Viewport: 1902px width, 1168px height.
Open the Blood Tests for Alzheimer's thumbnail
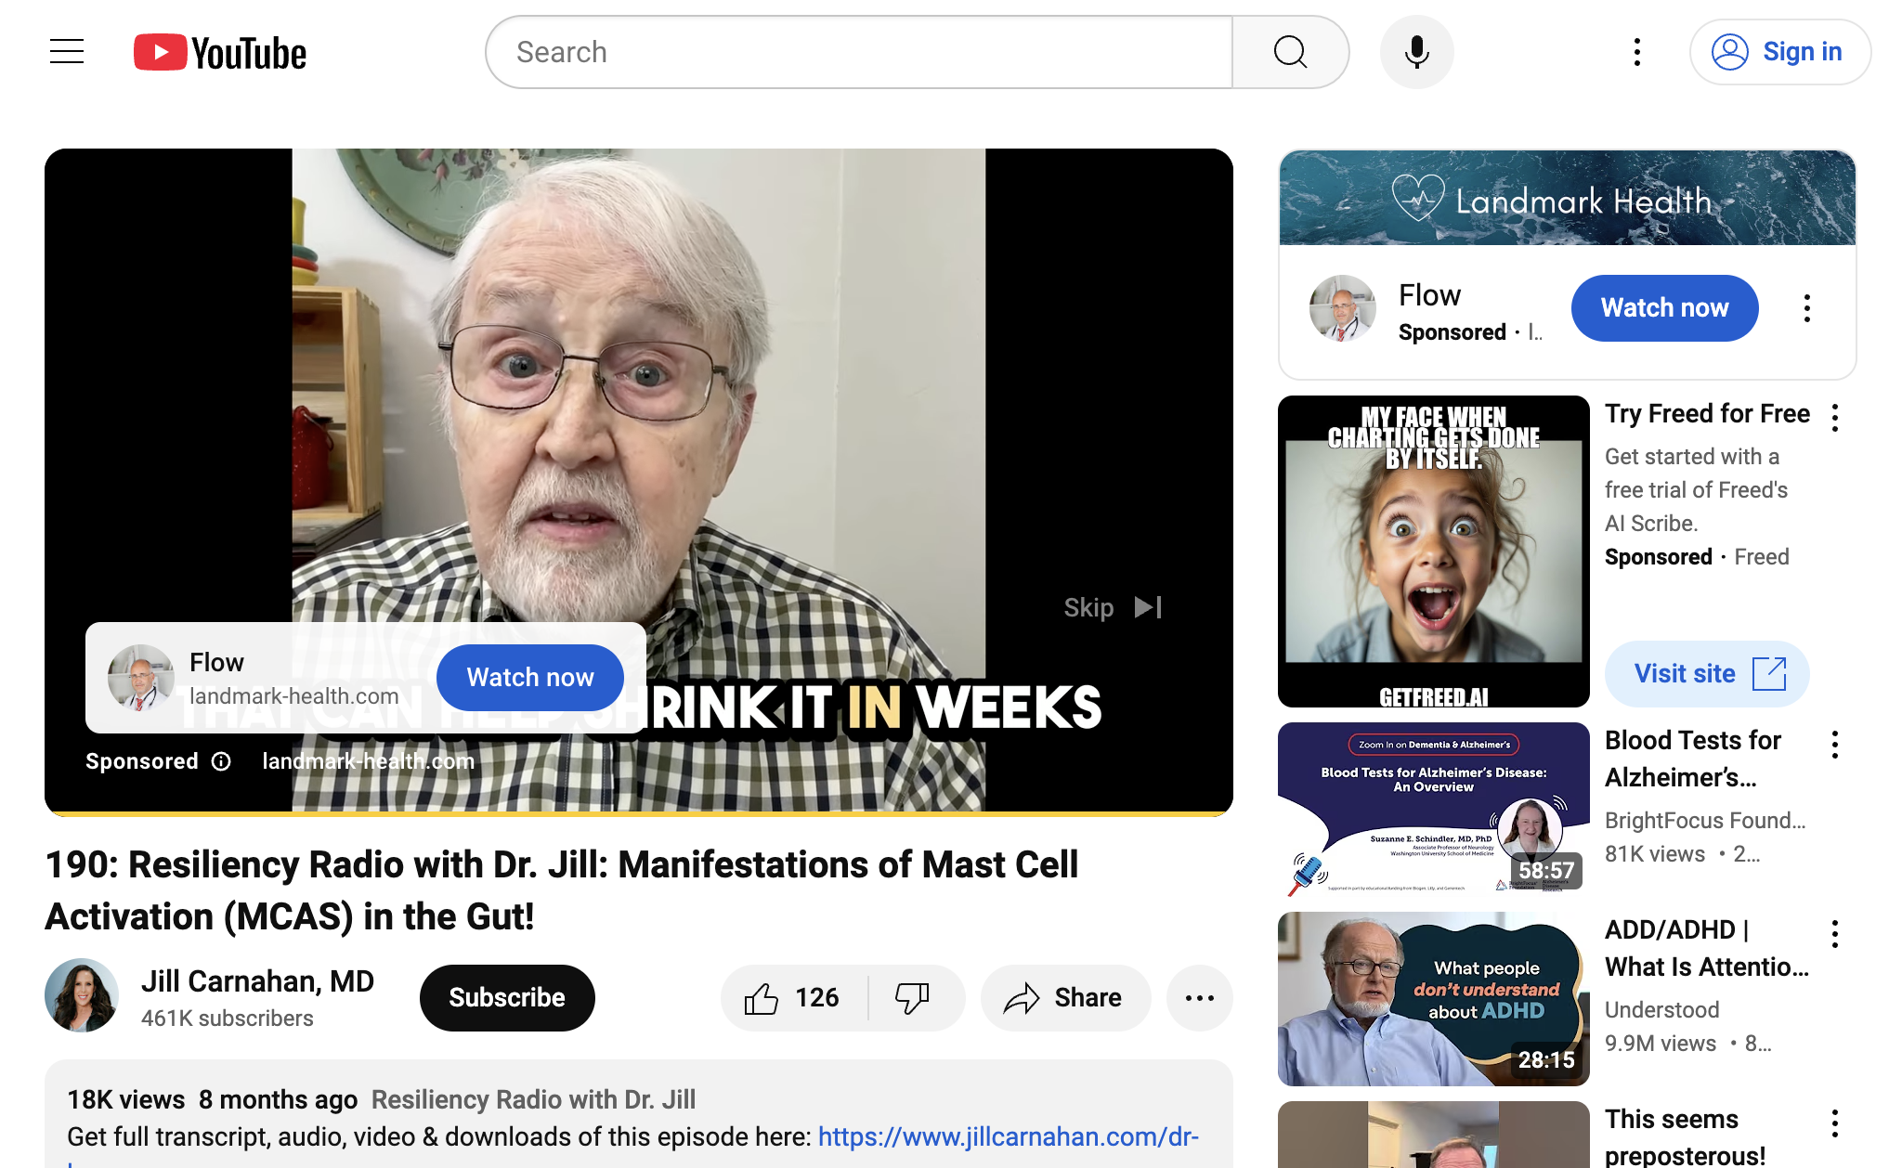pos(1434,810)
